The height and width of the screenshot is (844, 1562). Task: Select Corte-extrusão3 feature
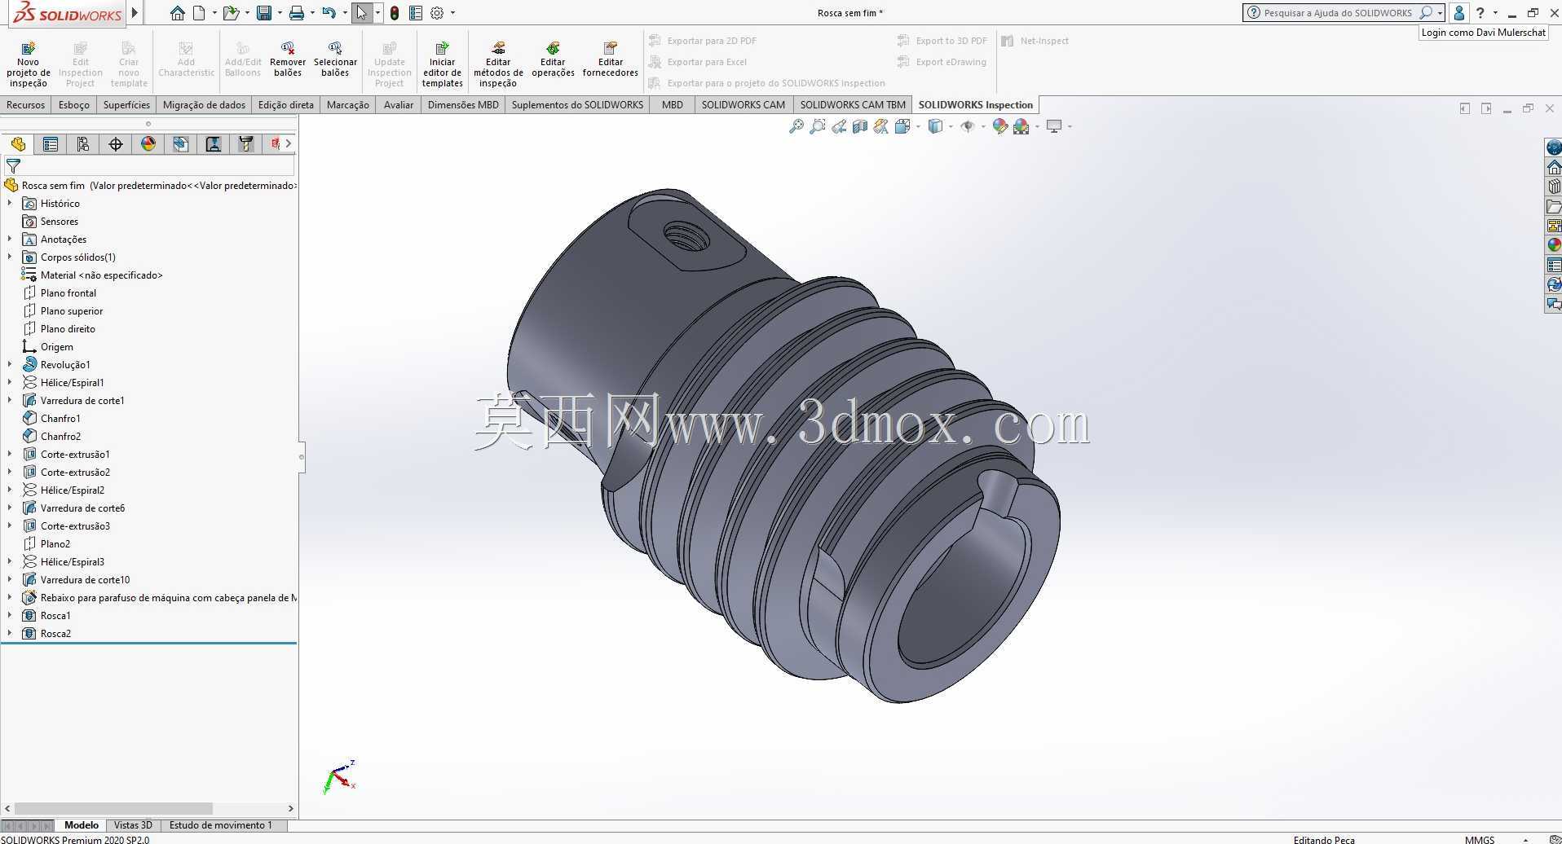tap(75, 525)
